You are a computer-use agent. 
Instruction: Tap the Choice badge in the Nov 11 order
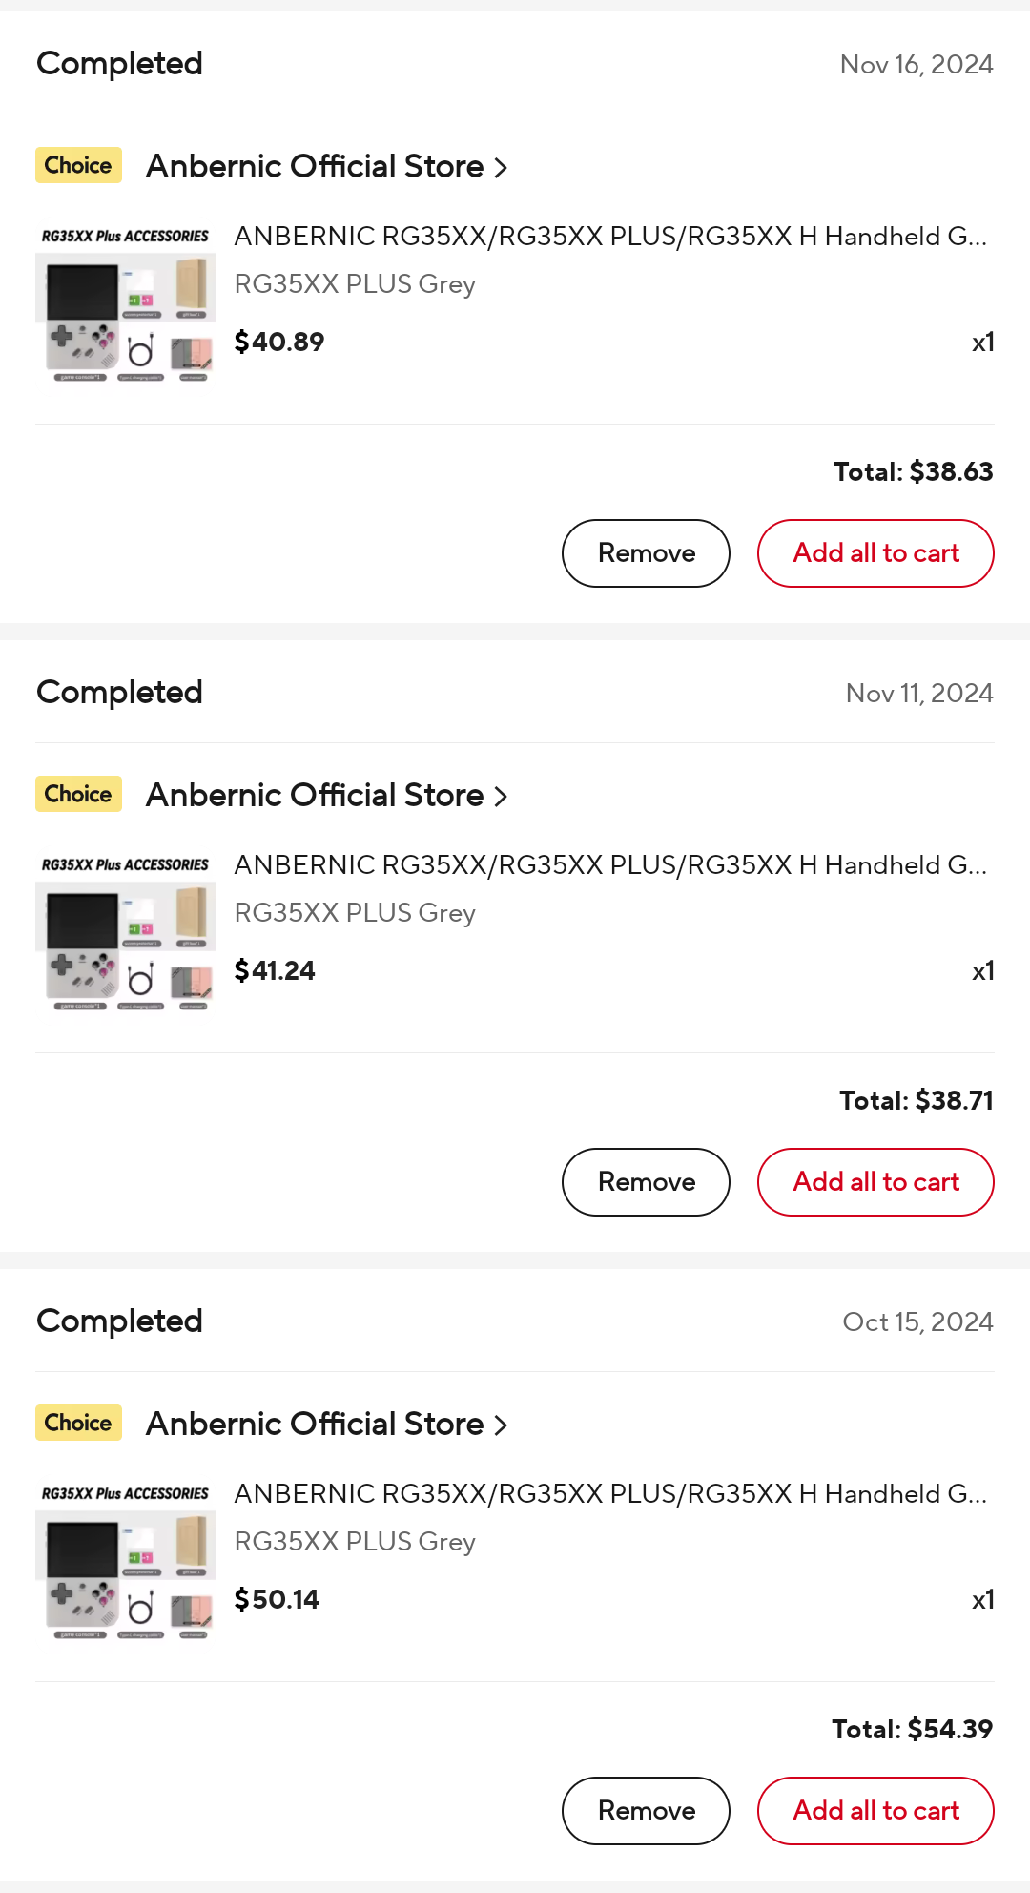(x=78, y=794)
